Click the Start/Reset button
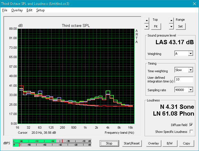The image size is (199, 151). coord(132,143)
